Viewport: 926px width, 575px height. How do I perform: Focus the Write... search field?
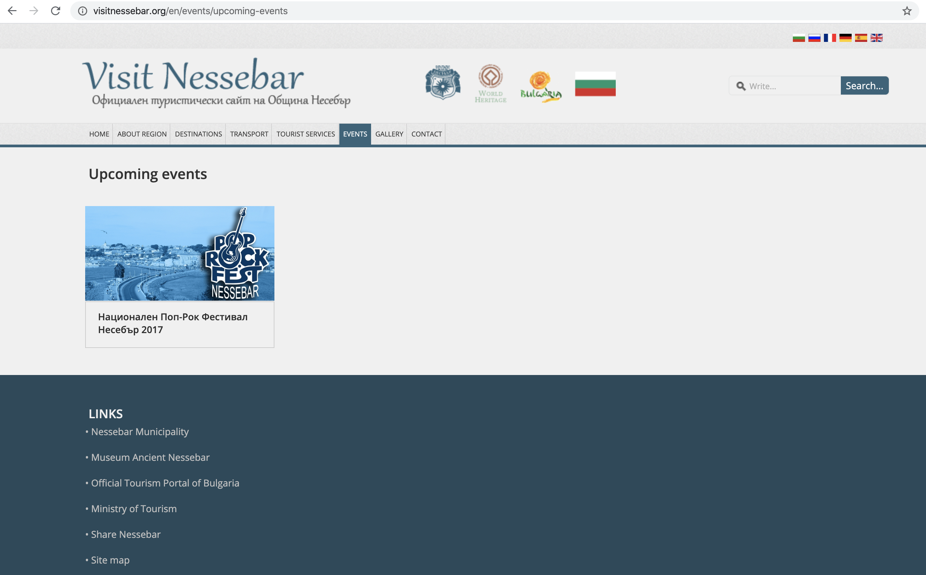point(784,85)
